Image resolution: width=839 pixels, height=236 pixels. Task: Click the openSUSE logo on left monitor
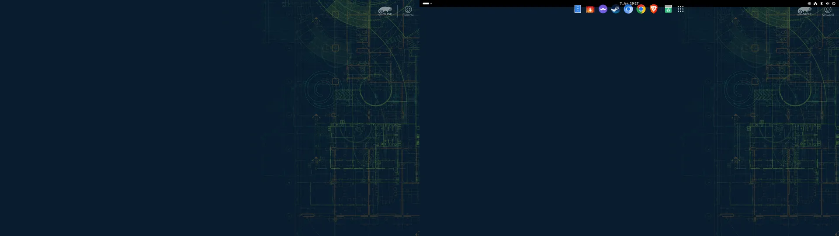pyautogui.click(x=385, y=11)
